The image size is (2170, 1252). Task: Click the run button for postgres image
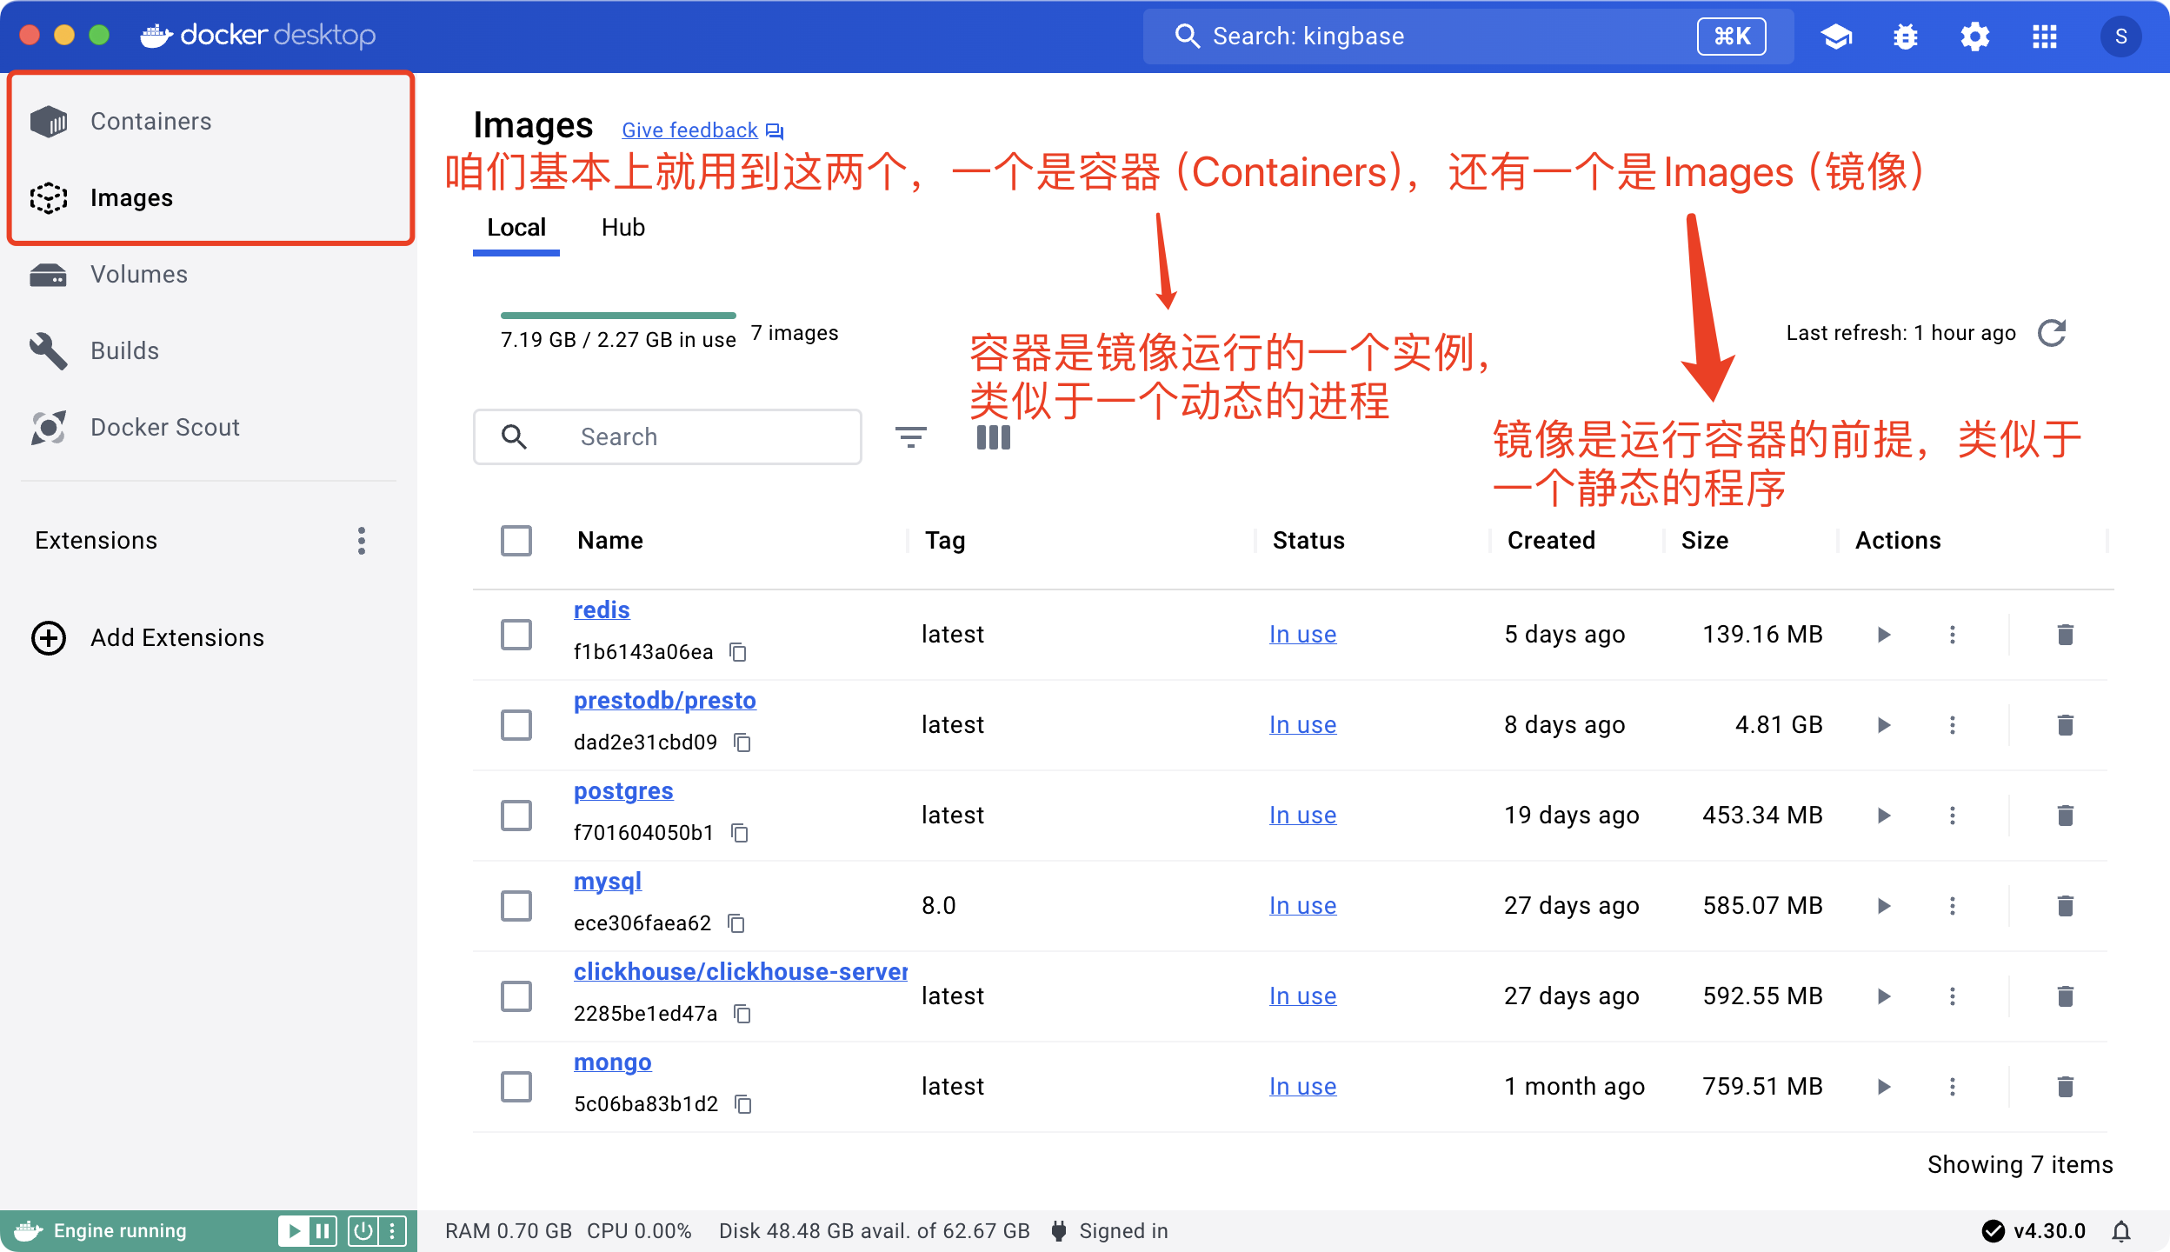pyautogui.click(x=1884, y=816)
